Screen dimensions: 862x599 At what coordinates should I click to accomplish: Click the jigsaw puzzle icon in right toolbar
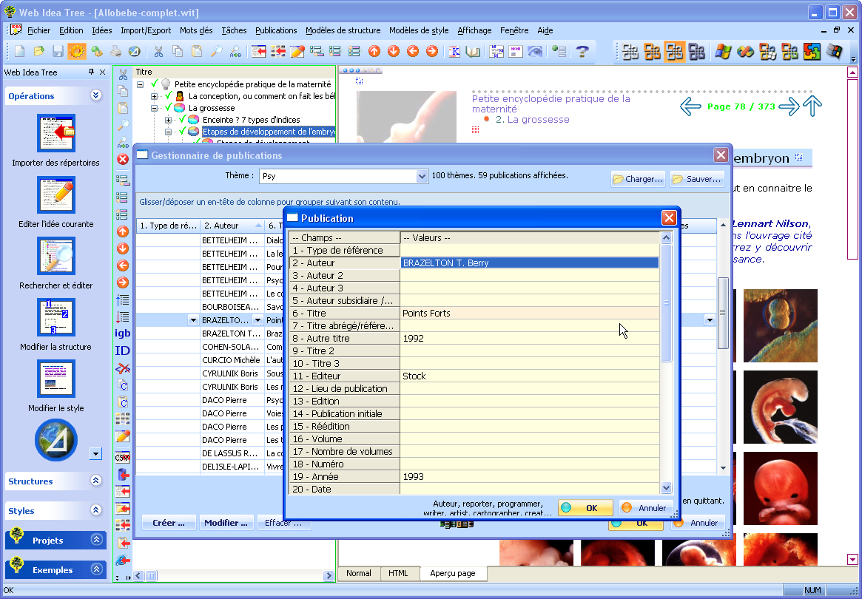[812, 52]
